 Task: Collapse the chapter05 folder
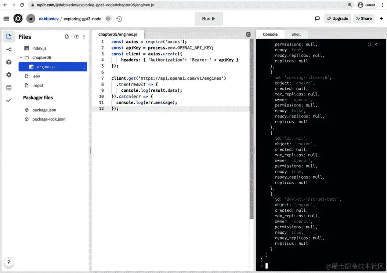point(21,57)
